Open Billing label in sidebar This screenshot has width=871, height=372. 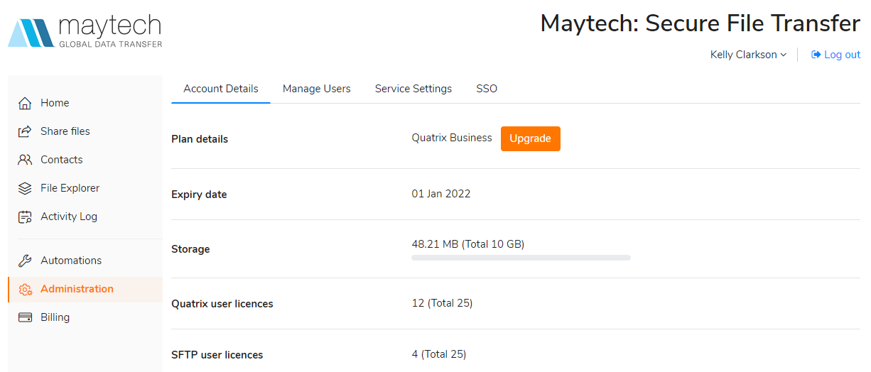pyautogui.click(x=55, y=317)
